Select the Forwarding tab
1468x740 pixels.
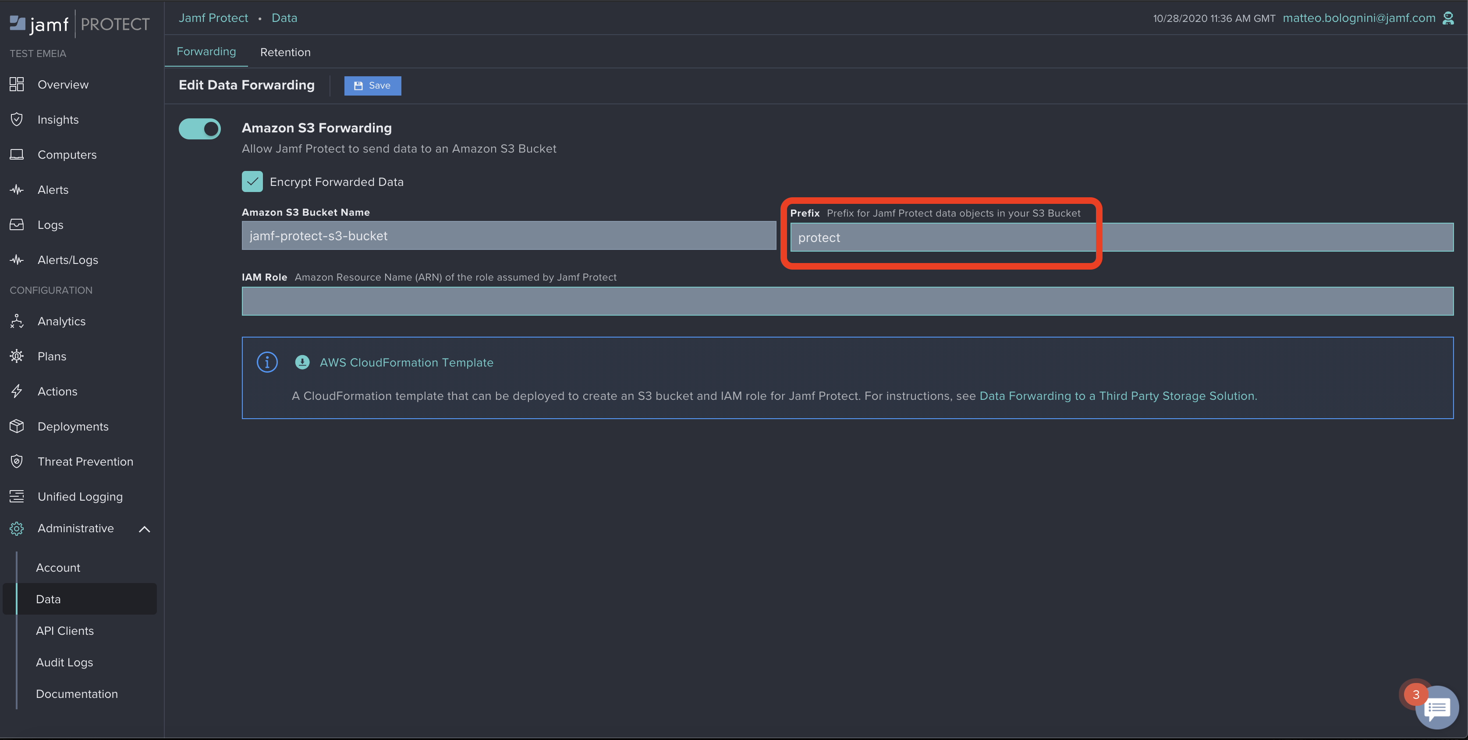point(206,51)
